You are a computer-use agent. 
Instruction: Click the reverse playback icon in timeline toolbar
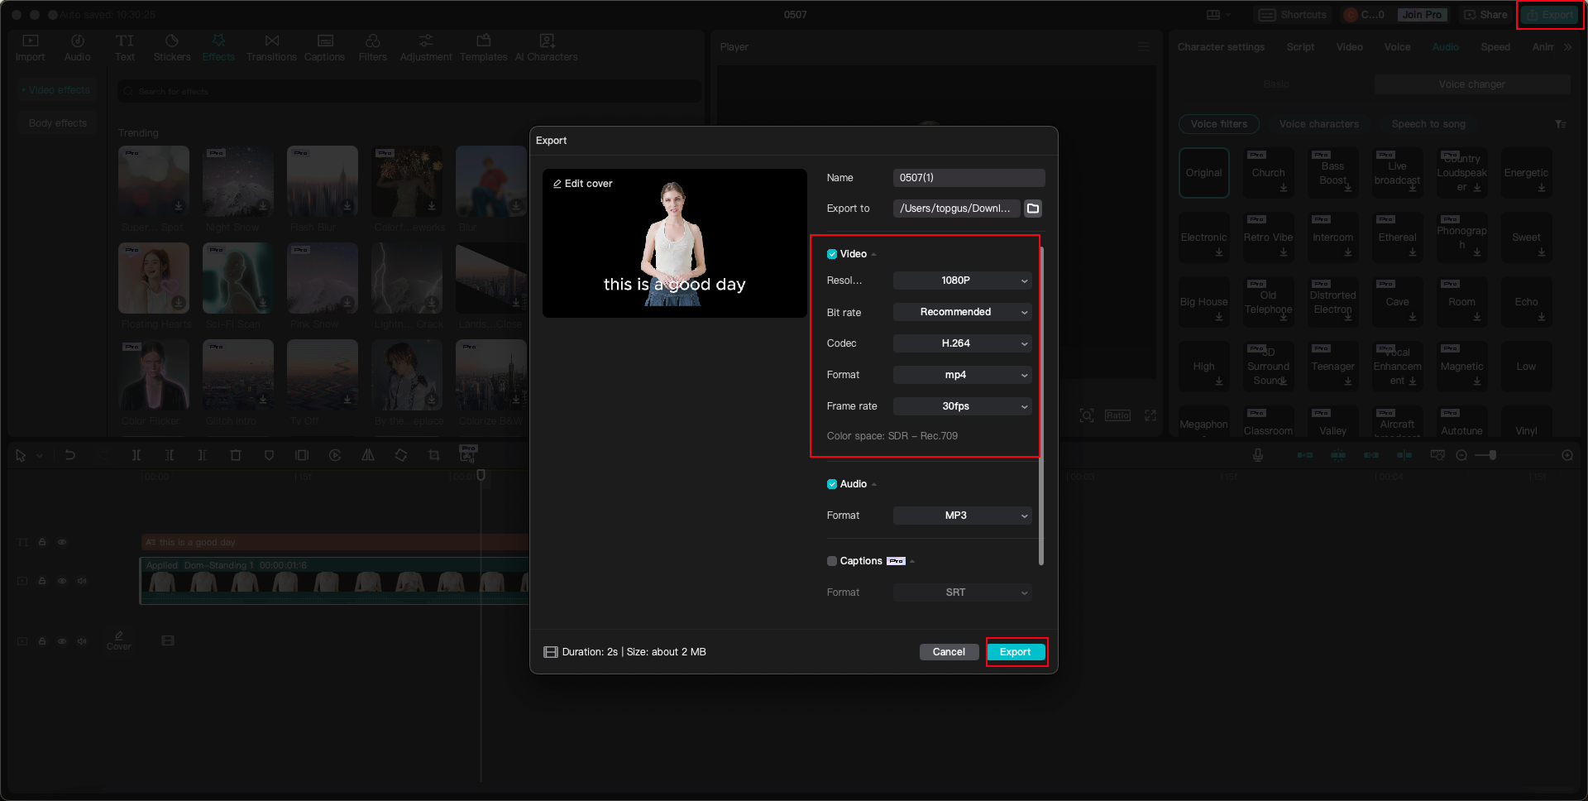pyautogui.click(x=335, y=455)
